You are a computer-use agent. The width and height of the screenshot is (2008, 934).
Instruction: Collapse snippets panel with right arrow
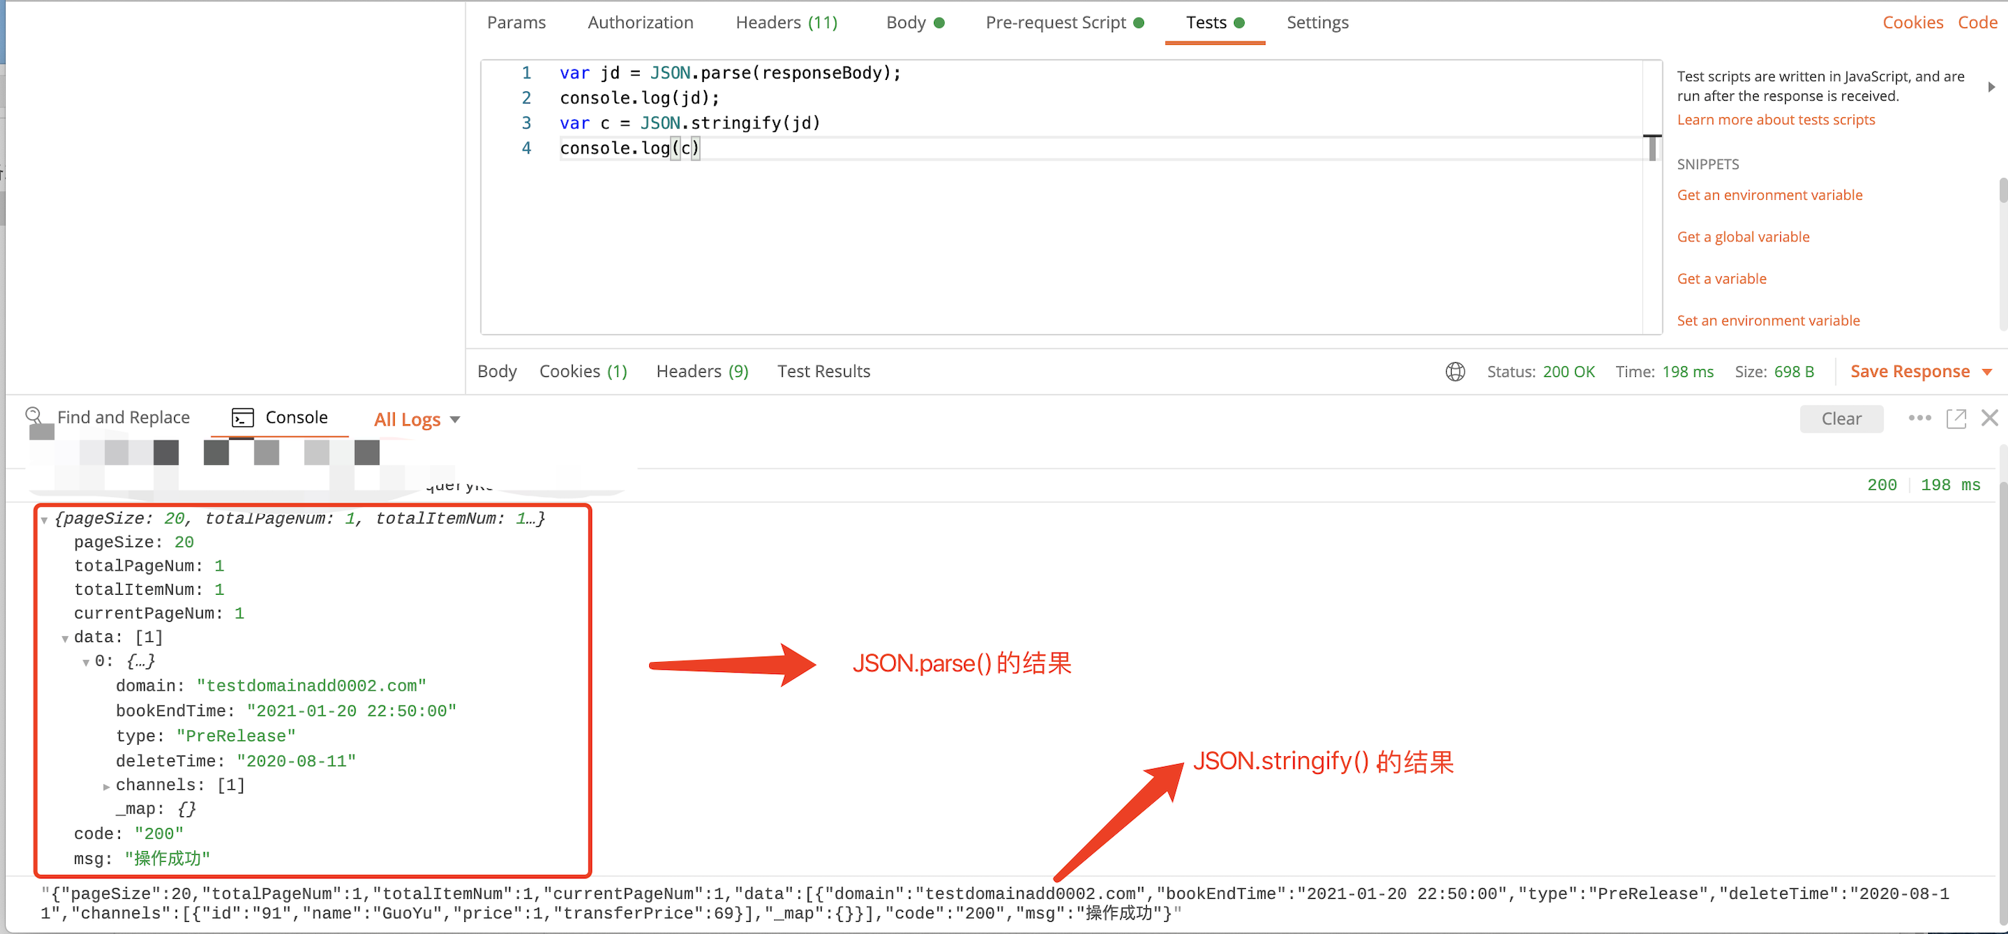[x=1991, y=86]
